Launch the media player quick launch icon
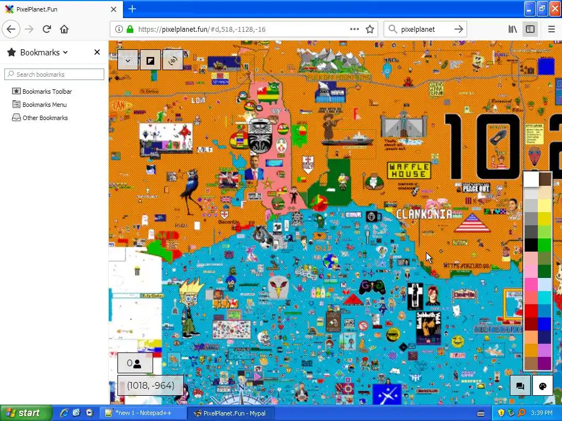Screen dimensions: 562x421 coord(89,413)
